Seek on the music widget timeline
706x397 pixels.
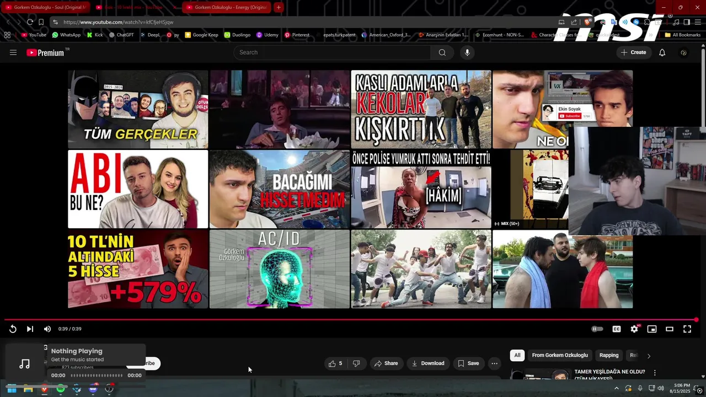coord(97,375)
